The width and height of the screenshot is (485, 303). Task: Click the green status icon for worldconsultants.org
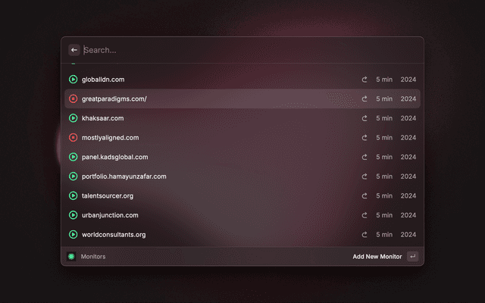point(73,235)
